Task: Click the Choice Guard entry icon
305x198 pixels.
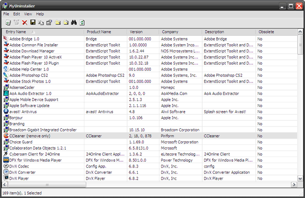Action: point(6,142)
